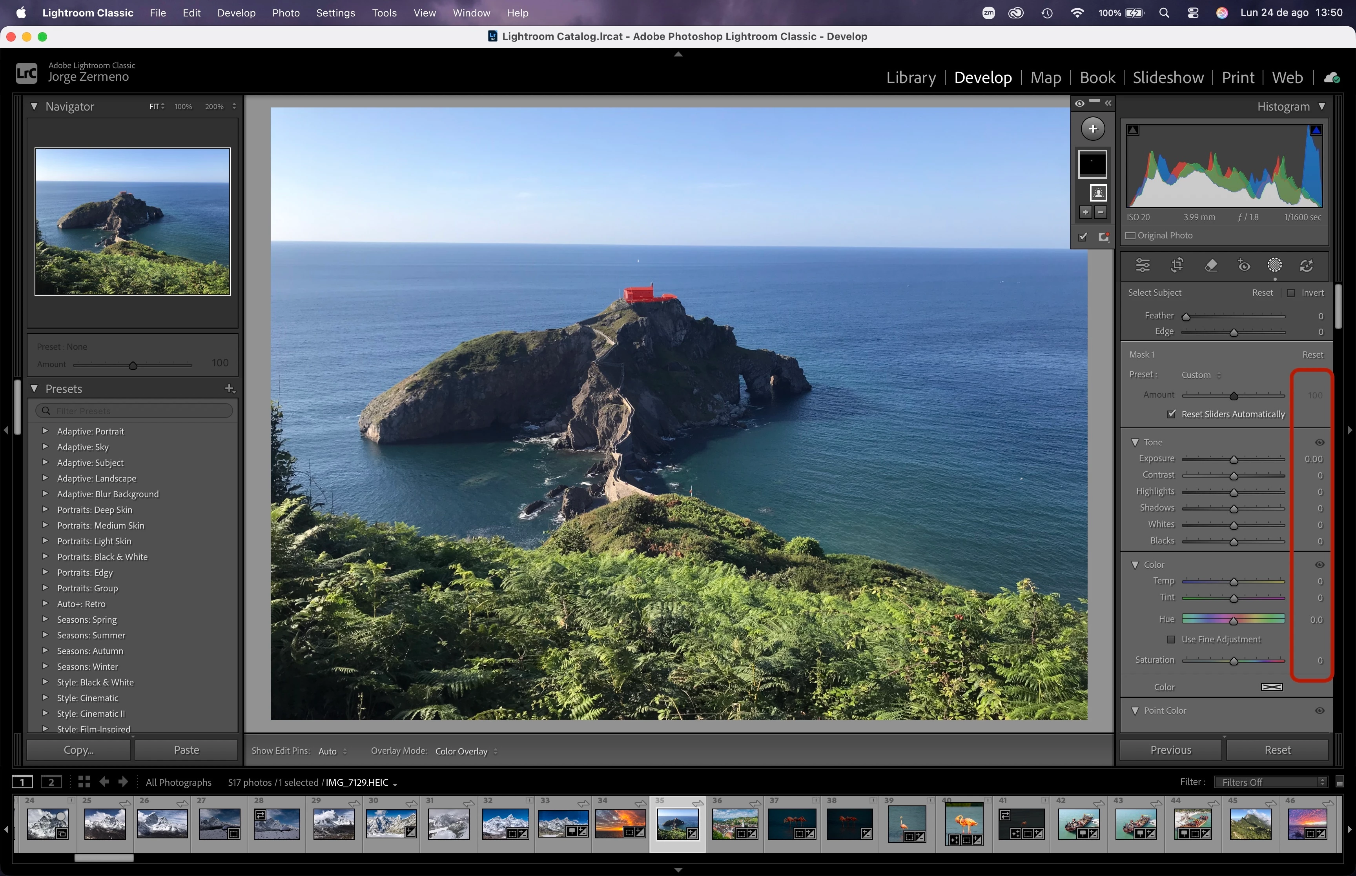Open the Develop menu in menu bar
1356x876 pixels.
pyautogui.click(x=236, y=13)
